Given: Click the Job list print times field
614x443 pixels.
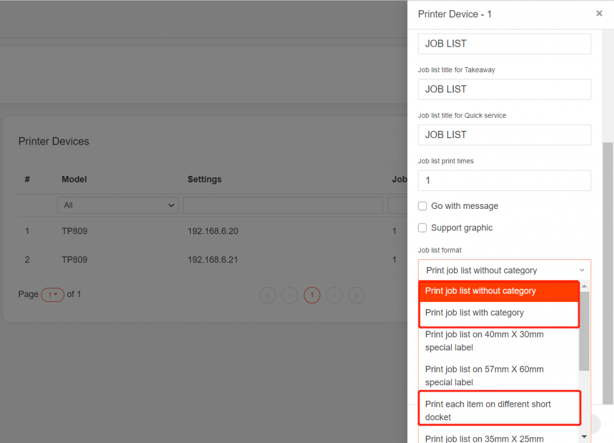Looking at the screenshot, I should pos(504,180).
